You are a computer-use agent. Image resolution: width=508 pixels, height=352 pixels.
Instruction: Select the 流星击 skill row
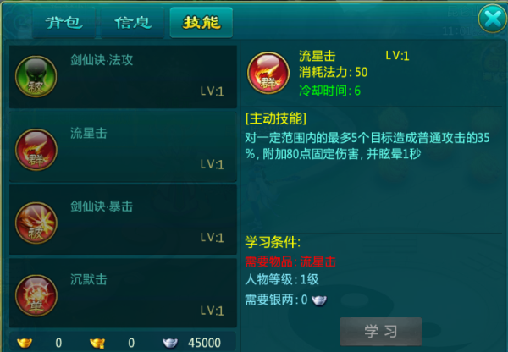click(123, 147)
